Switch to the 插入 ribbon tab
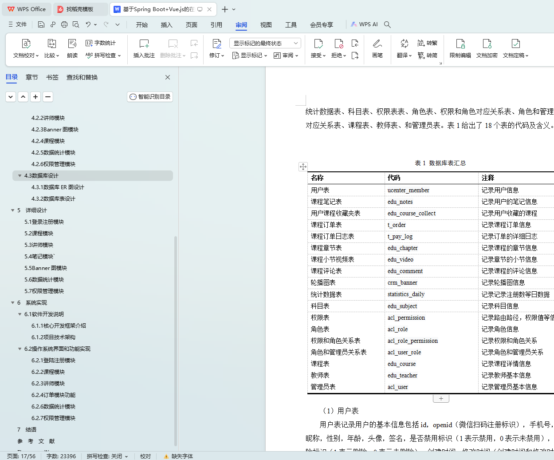554x460 pixels. tap(167, 25)
